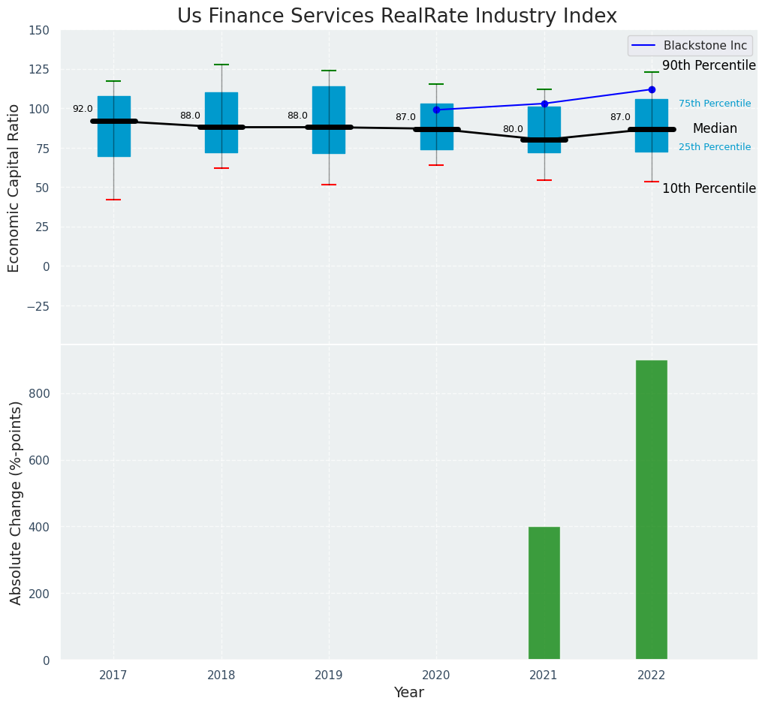Click the 25th Percentile label
This screenshot has height=707, width=765.
[x=715, y=147]
